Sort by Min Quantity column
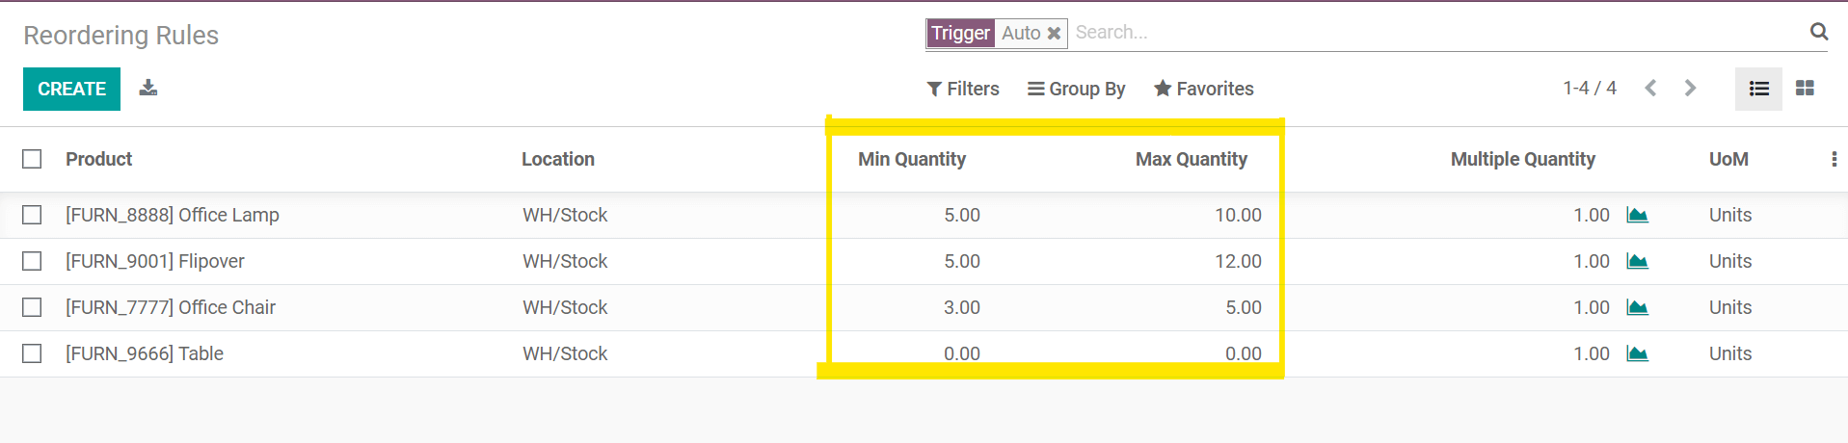Viewport: 1848px width, 443px height. (911, 159)
